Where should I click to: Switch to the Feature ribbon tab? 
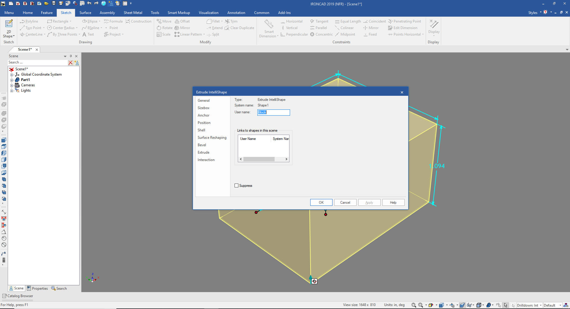(x=47, y=13)
